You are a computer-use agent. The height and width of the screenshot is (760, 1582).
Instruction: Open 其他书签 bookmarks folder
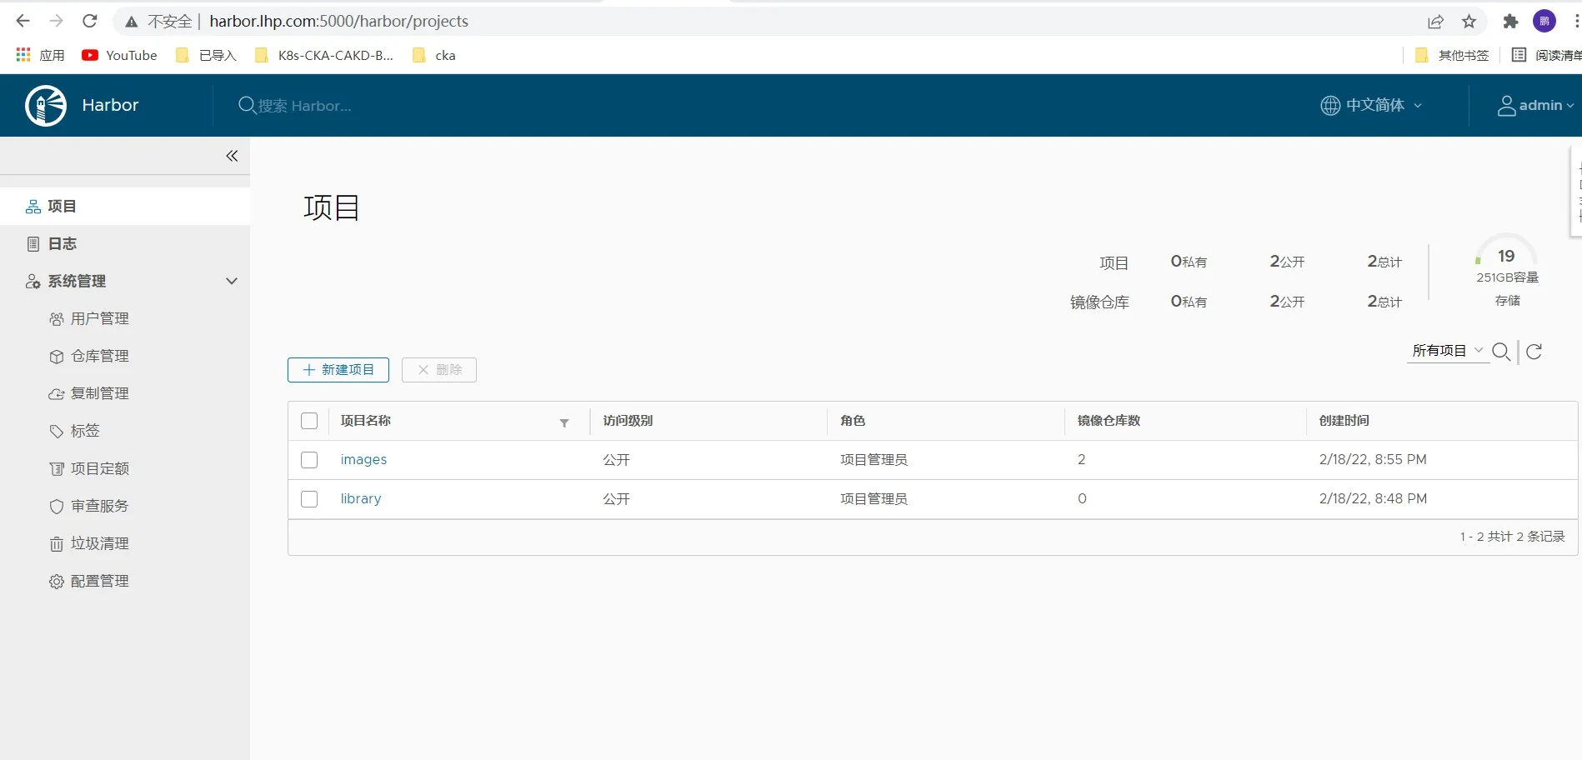point(1452,55)
